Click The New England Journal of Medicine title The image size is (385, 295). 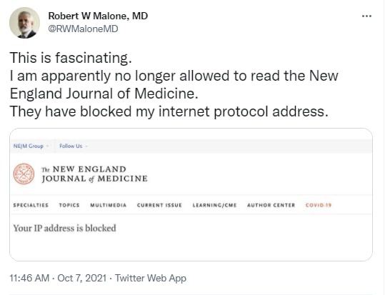click(94, 174)
